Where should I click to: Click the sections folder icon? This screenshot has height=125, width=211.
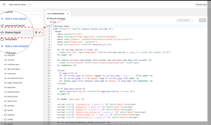6,106
